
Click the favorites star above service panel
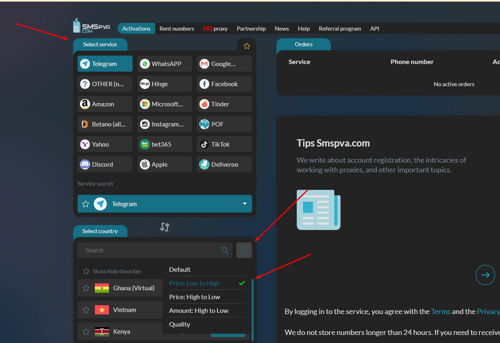247,46
